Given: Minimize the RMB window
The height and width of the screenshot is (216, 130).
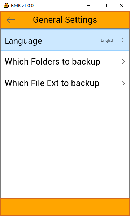Looking at the screenshot, I should tap(88, 5).
